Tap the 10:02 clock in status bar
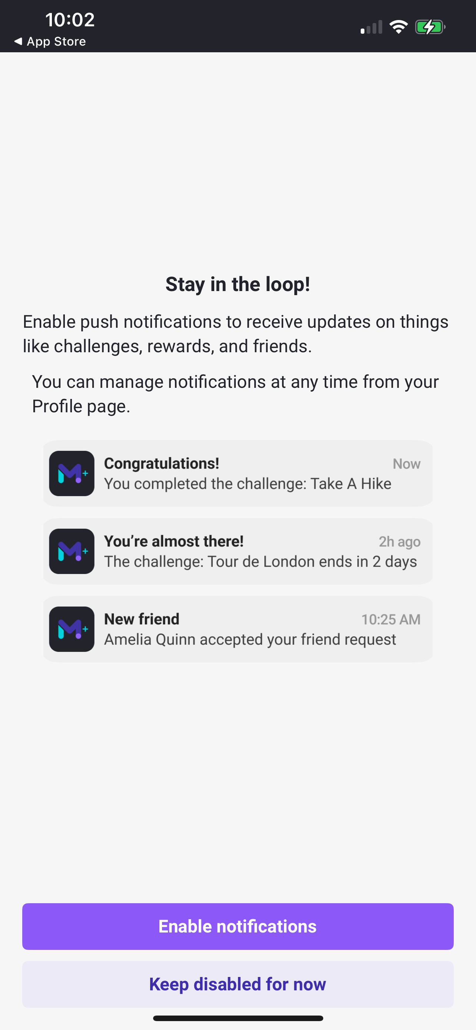 tap(70, 20)
